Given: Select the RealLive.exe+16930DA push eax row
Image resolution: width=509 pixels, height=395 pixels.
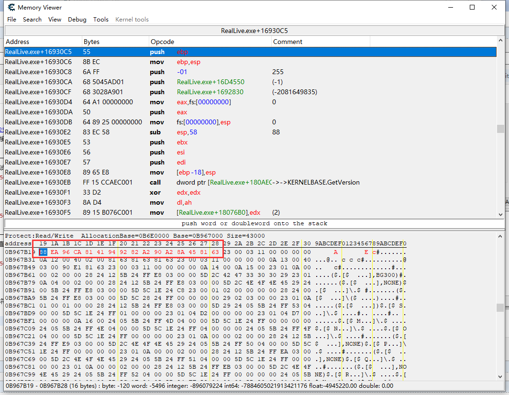Looking at the screenshot, I should (x=250, y=112).
